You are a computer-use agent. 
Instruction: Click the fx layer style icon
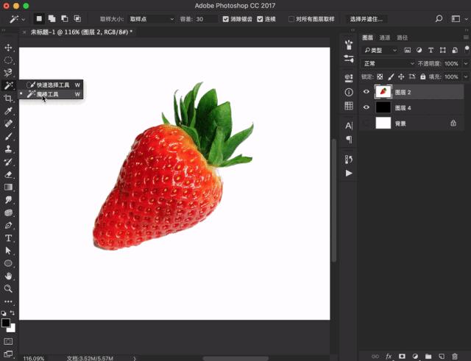tap(389, 355)
